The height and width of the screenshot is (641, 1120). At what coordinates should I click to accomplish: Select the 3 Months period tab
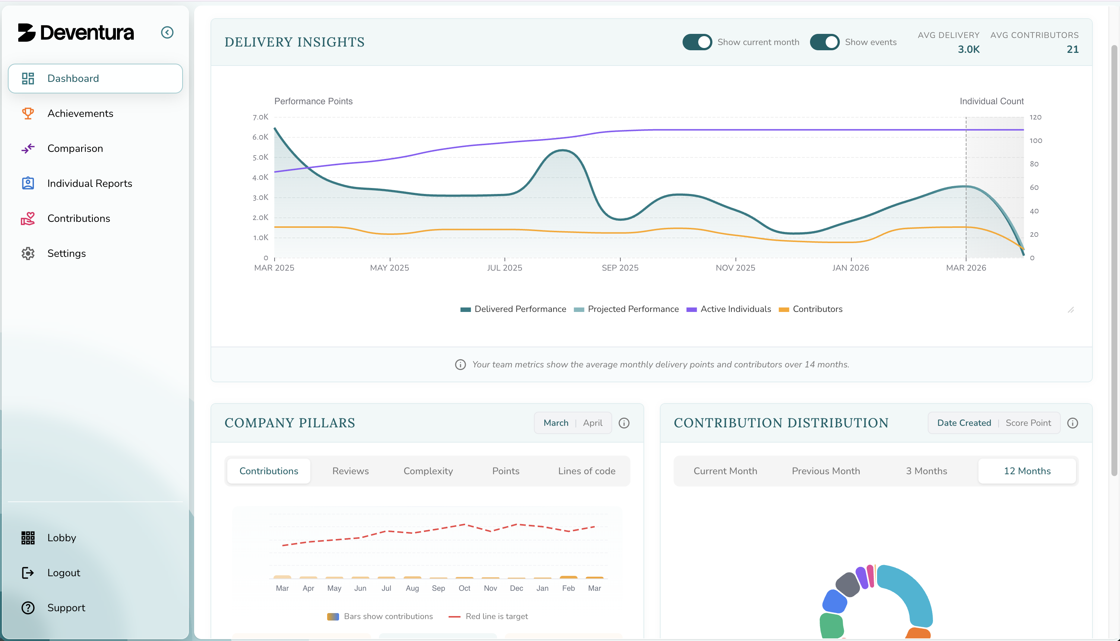[x=926, y=471]
